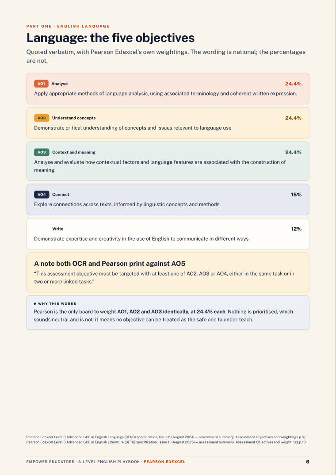
Task: Click the PART ONE · ENGLISH LANGUAGE label
Action: 68,26
